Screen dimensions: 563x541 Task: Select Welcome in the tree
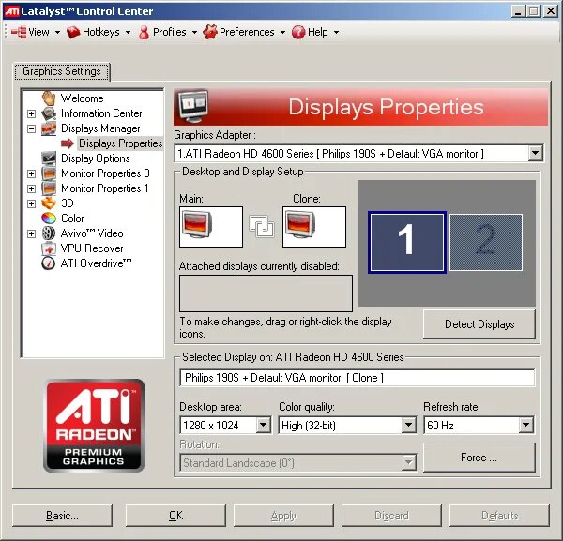click(x=82, y=98)
